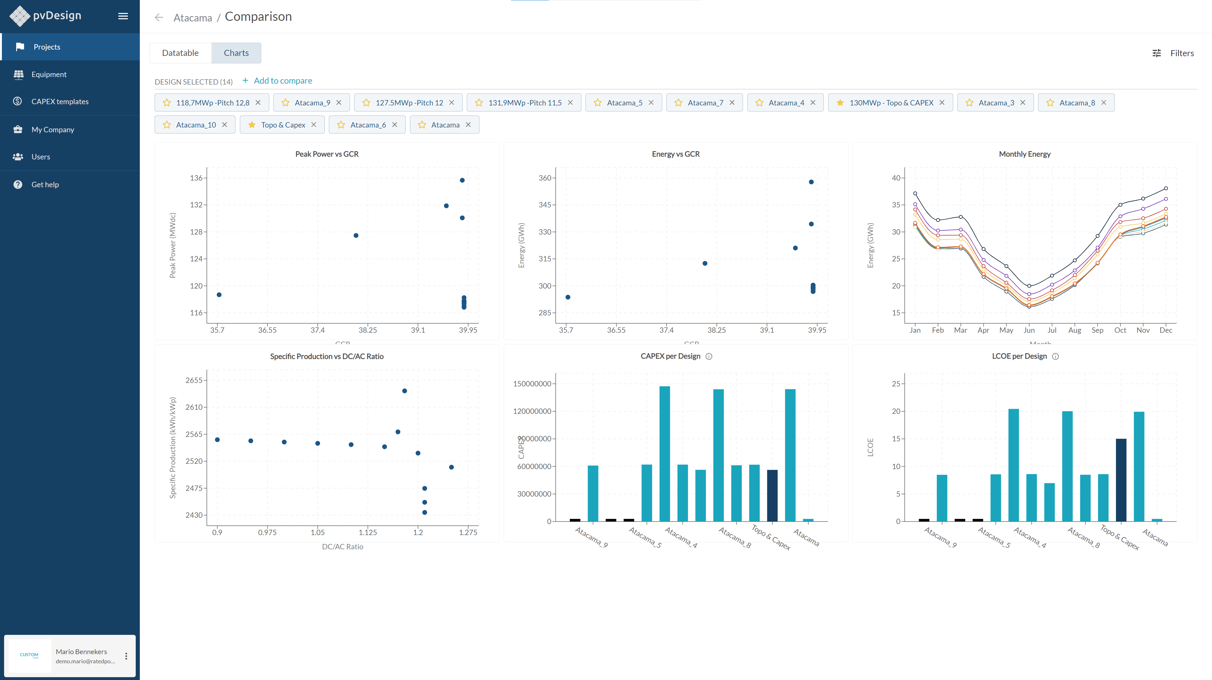The height and width of the screenshot is (680, 1212).
Task: Click Atacama breadcrumb link
Action: tap(193, 18)
